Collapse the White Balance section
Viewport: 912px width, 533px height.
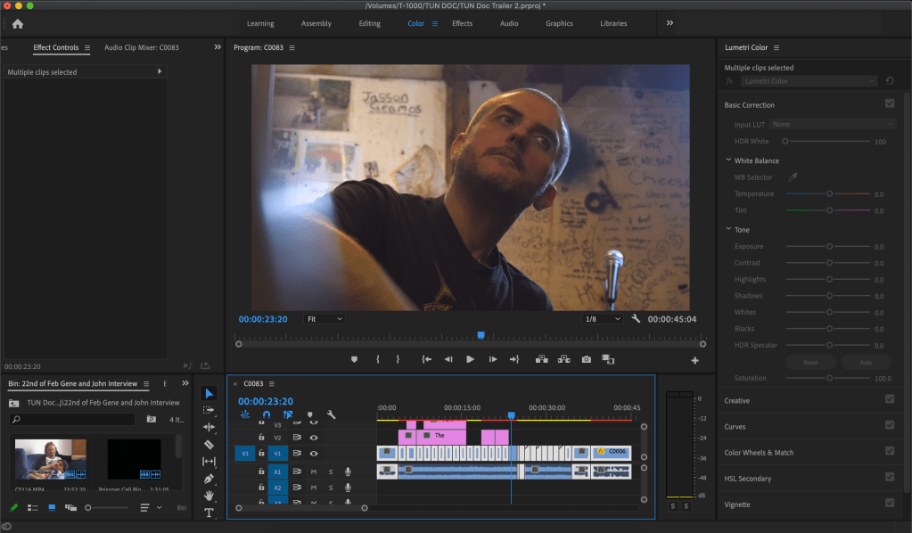pyautogui.click(x=728, y=160)
